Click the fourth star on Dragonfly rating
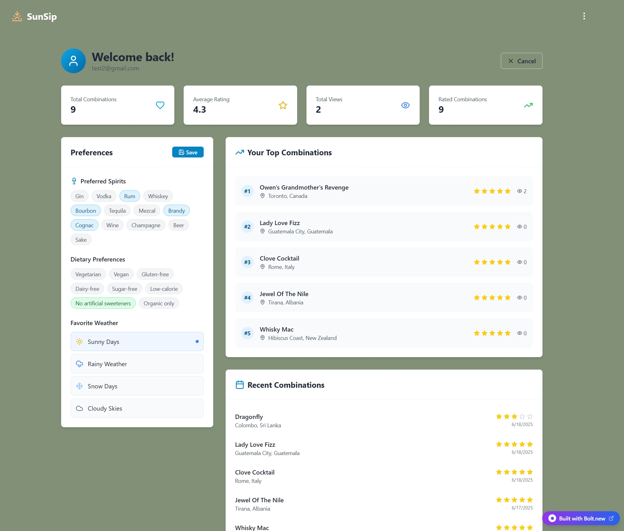This screenshot has height=531, width=624. coord(522,416)
